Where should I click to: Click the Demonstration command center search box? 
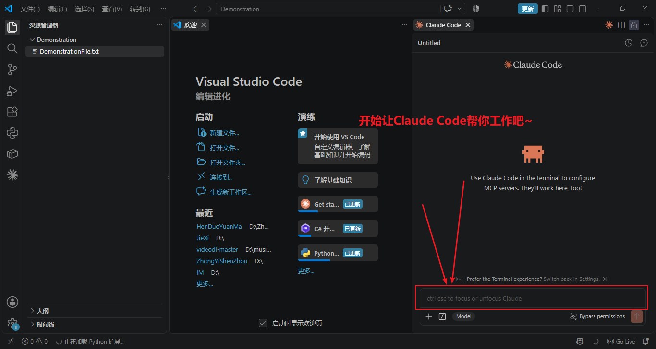pyautogui.click(x=328, y=9)
